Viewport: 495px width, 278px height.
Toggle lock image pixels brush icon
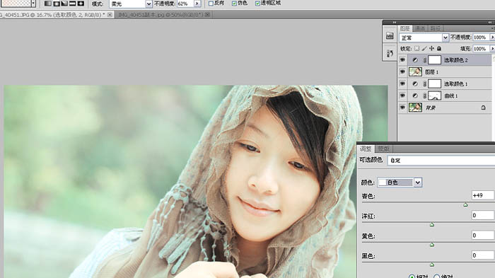[424, 48]
